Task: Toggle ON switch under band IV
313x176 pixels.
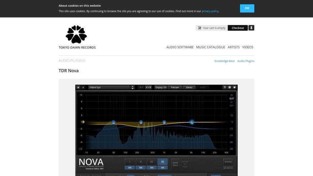Action: (x=162, y=168)
